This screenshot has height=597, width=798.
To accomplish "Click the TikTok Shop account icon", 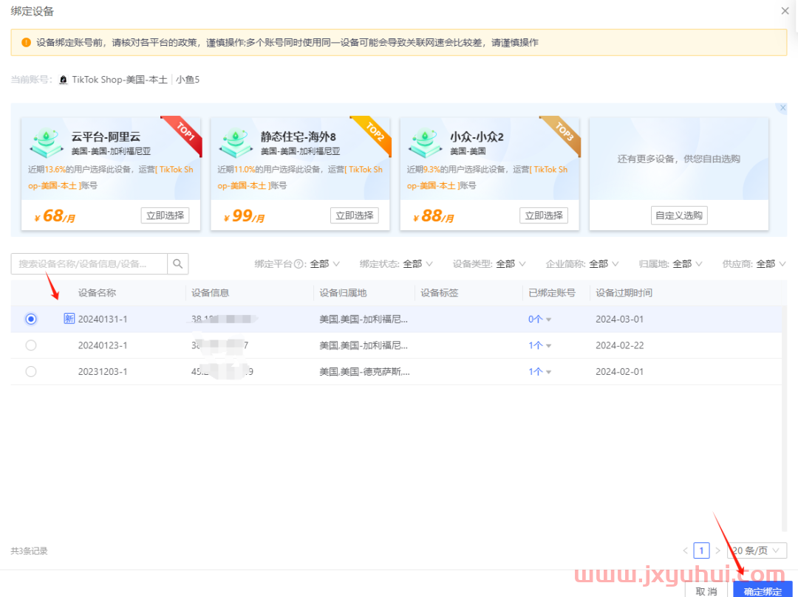I will tap(63, 80).
